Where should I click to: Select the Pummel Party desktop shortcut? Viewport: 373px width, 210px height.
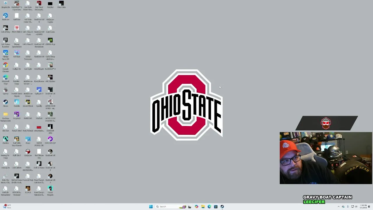28,177
